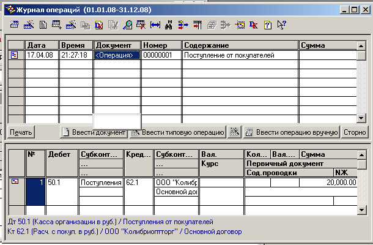Click the Кт 62.1 description line
The height and width of the screenshot is (245, 373).
click(125, 232)
